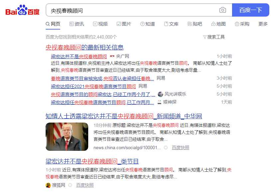Expand the dropdown arrow beside 搜狐网
This screenshot has height=193, width=271.
click(70, 185)
